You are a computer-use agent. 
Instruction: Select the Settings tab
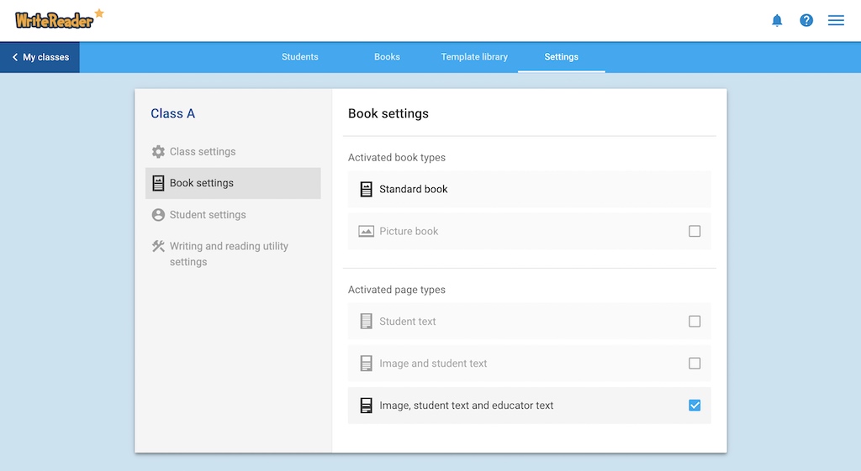coord(561,57)
